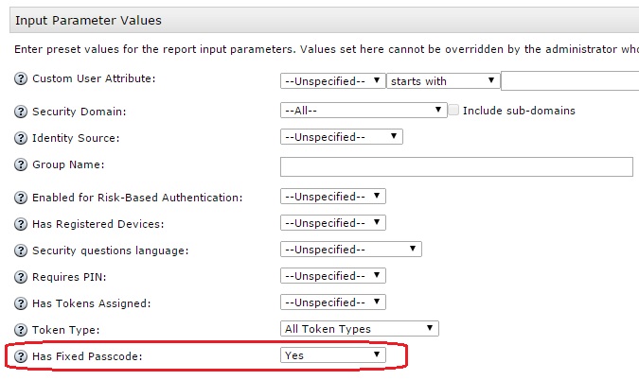Click help icon beside Group Name
Viewport: 639px width, 380px height.
click(22, 165)
